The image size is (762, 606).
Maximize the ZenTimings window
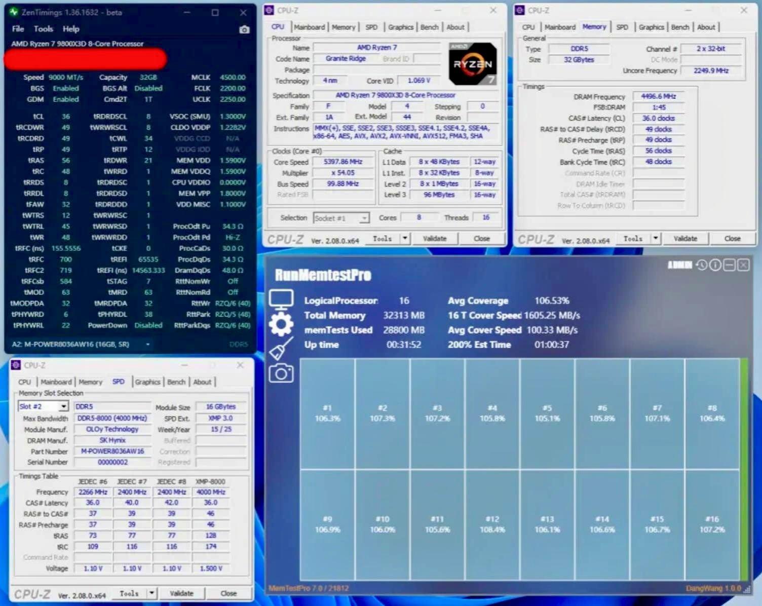(215, 12)
